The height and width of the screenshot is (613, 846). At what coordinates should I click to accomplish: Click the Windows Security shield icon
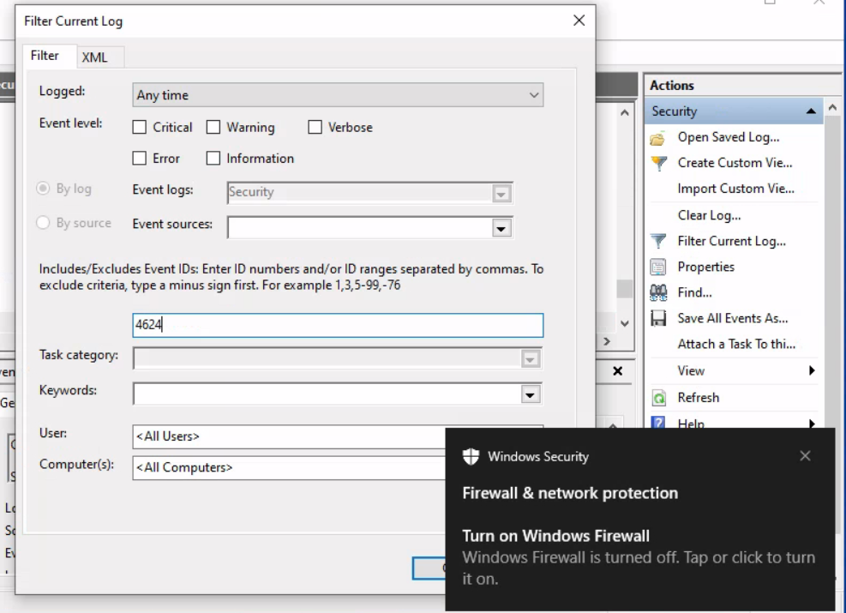pyautogui.click(x=471, y=456)
